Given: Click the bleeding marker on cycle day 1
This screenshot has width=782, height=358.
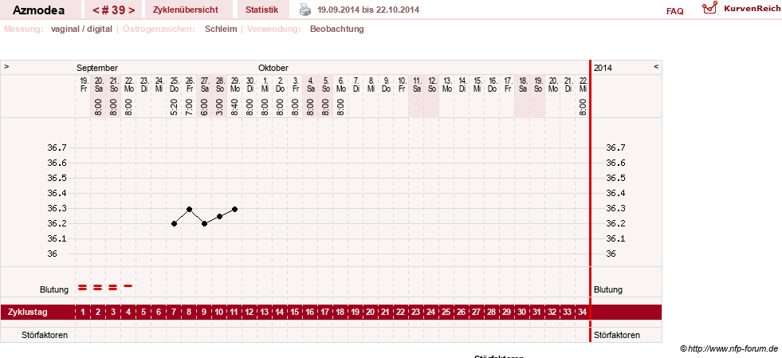Looking at the screenshot, I should 83,287.
